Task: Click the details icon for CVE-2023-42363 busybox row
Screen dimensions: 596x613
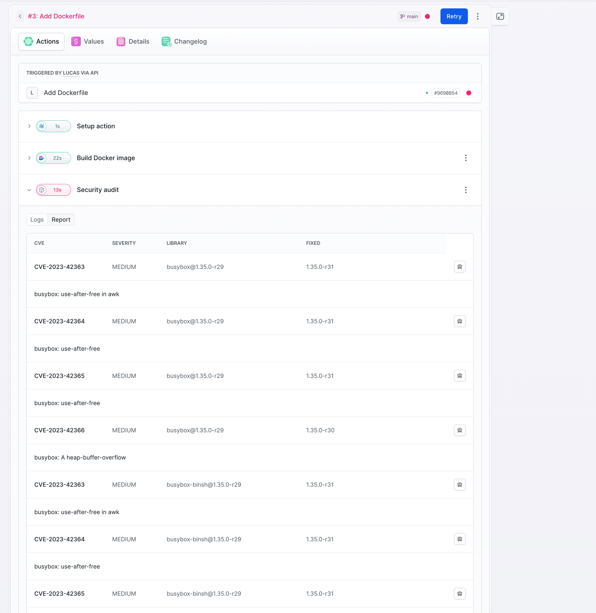Action: tap(459, 267)
